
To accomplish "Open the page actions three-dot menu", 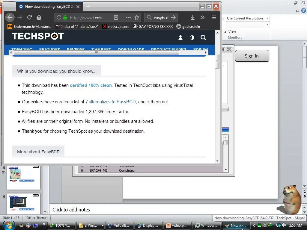I will 128,18.
